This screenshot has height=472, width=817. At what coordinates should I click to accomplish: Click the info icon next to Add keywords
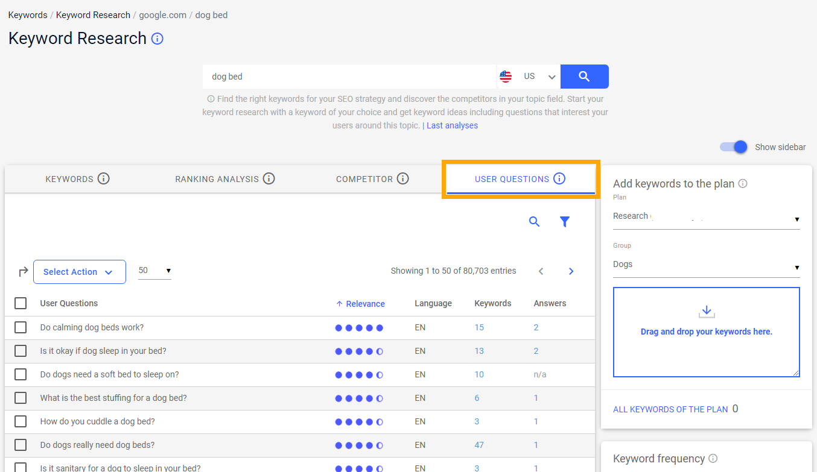point(743,183)
